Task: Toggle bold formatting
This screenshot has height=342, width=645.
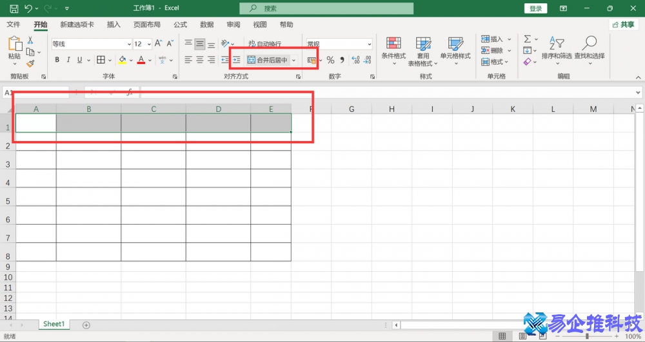Action: [x=57, y=60]
